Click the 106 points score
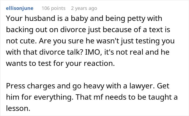The width and height of the screenshot is (189, 116). pyautogui.click(x=53, y=8)
